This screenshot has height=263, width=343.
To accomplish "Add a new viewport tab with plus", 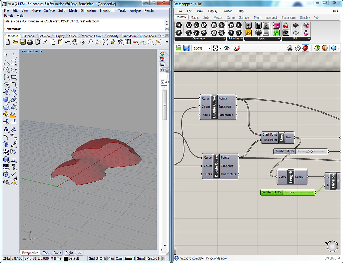I will pyautogui.click(x=80, y=253).
